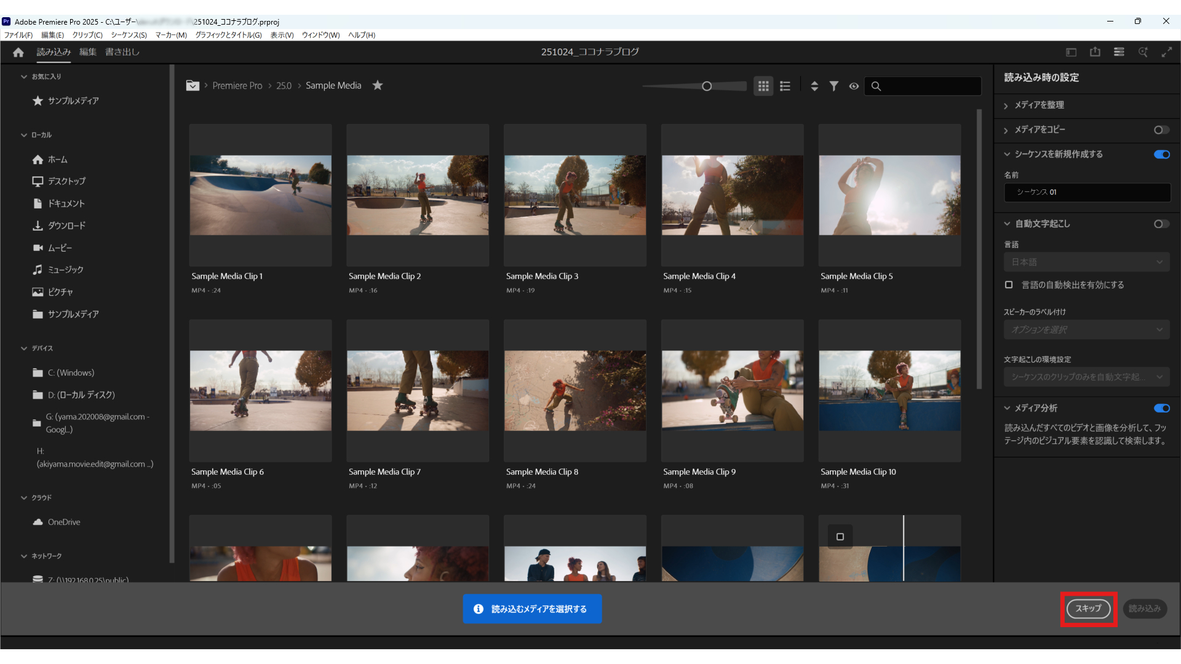1181x664 pixels.
Task: Toggle the メディアをコピー switch
Action: point(1161,130)
